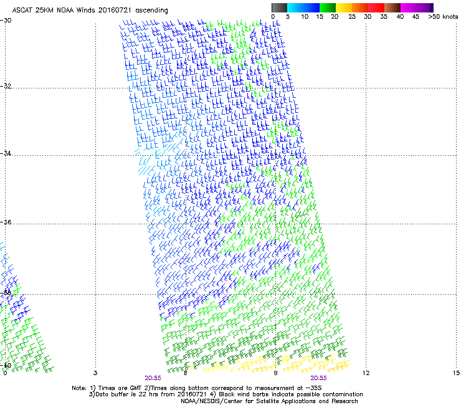This screenshot has width=461, height=405.
Task: Click the '-36' latitude axis label
Action: point(6,222)
